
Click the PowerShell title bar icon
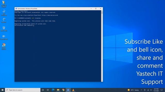(x=16, y=9)
